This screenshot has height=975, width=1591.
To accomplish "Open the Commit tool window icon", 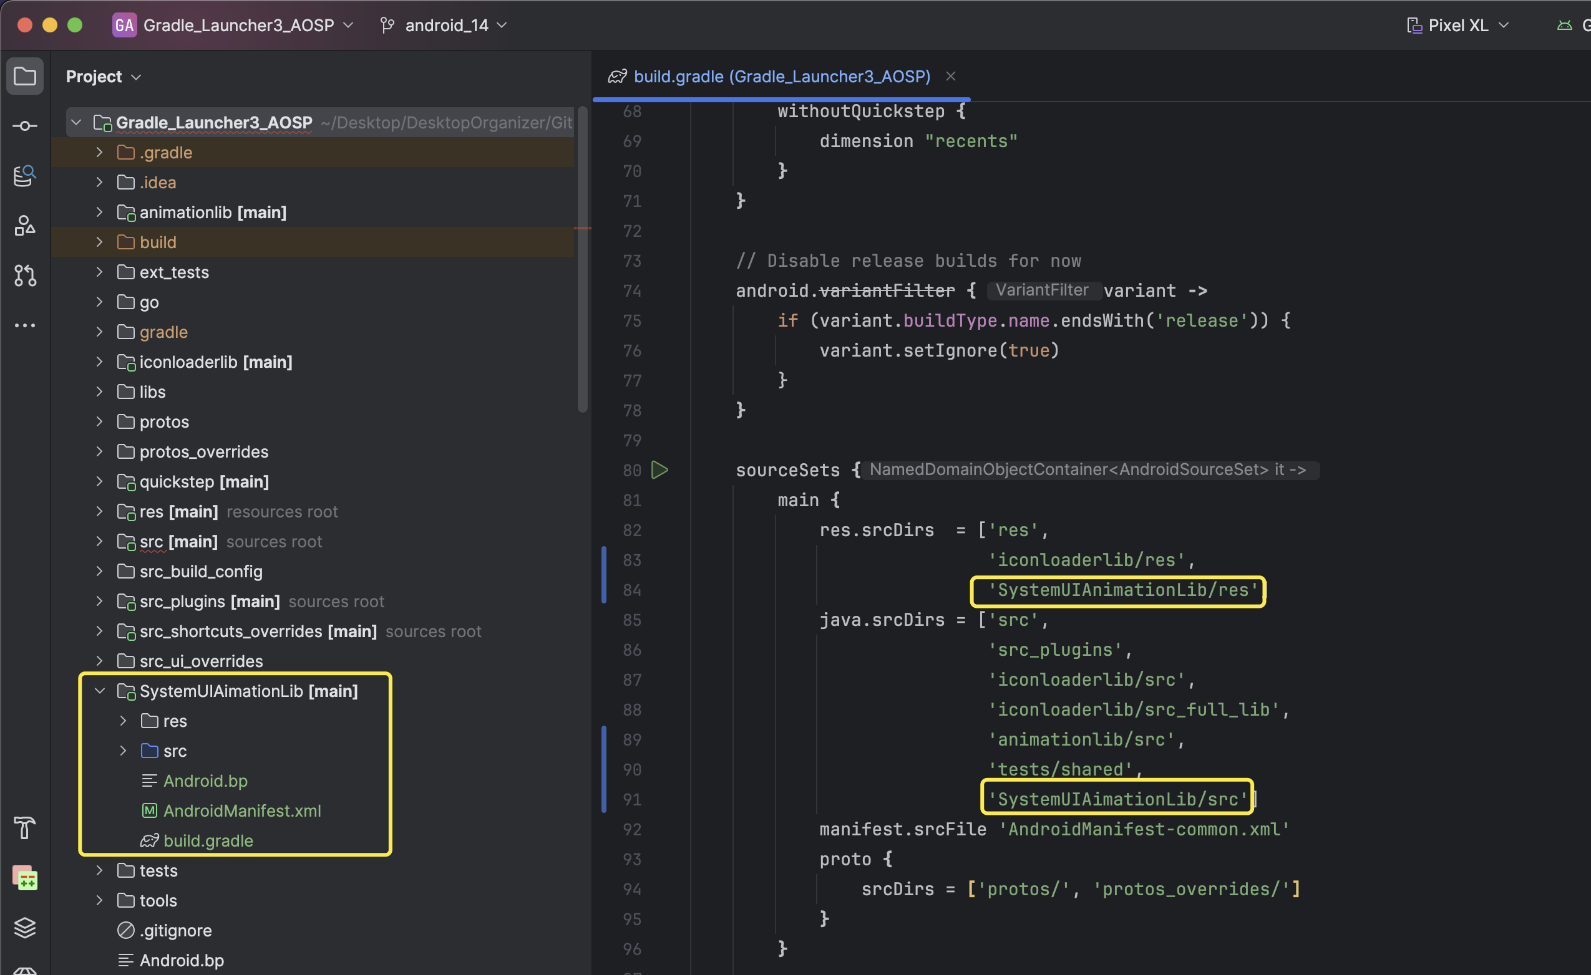I will [x=24, y=126].
